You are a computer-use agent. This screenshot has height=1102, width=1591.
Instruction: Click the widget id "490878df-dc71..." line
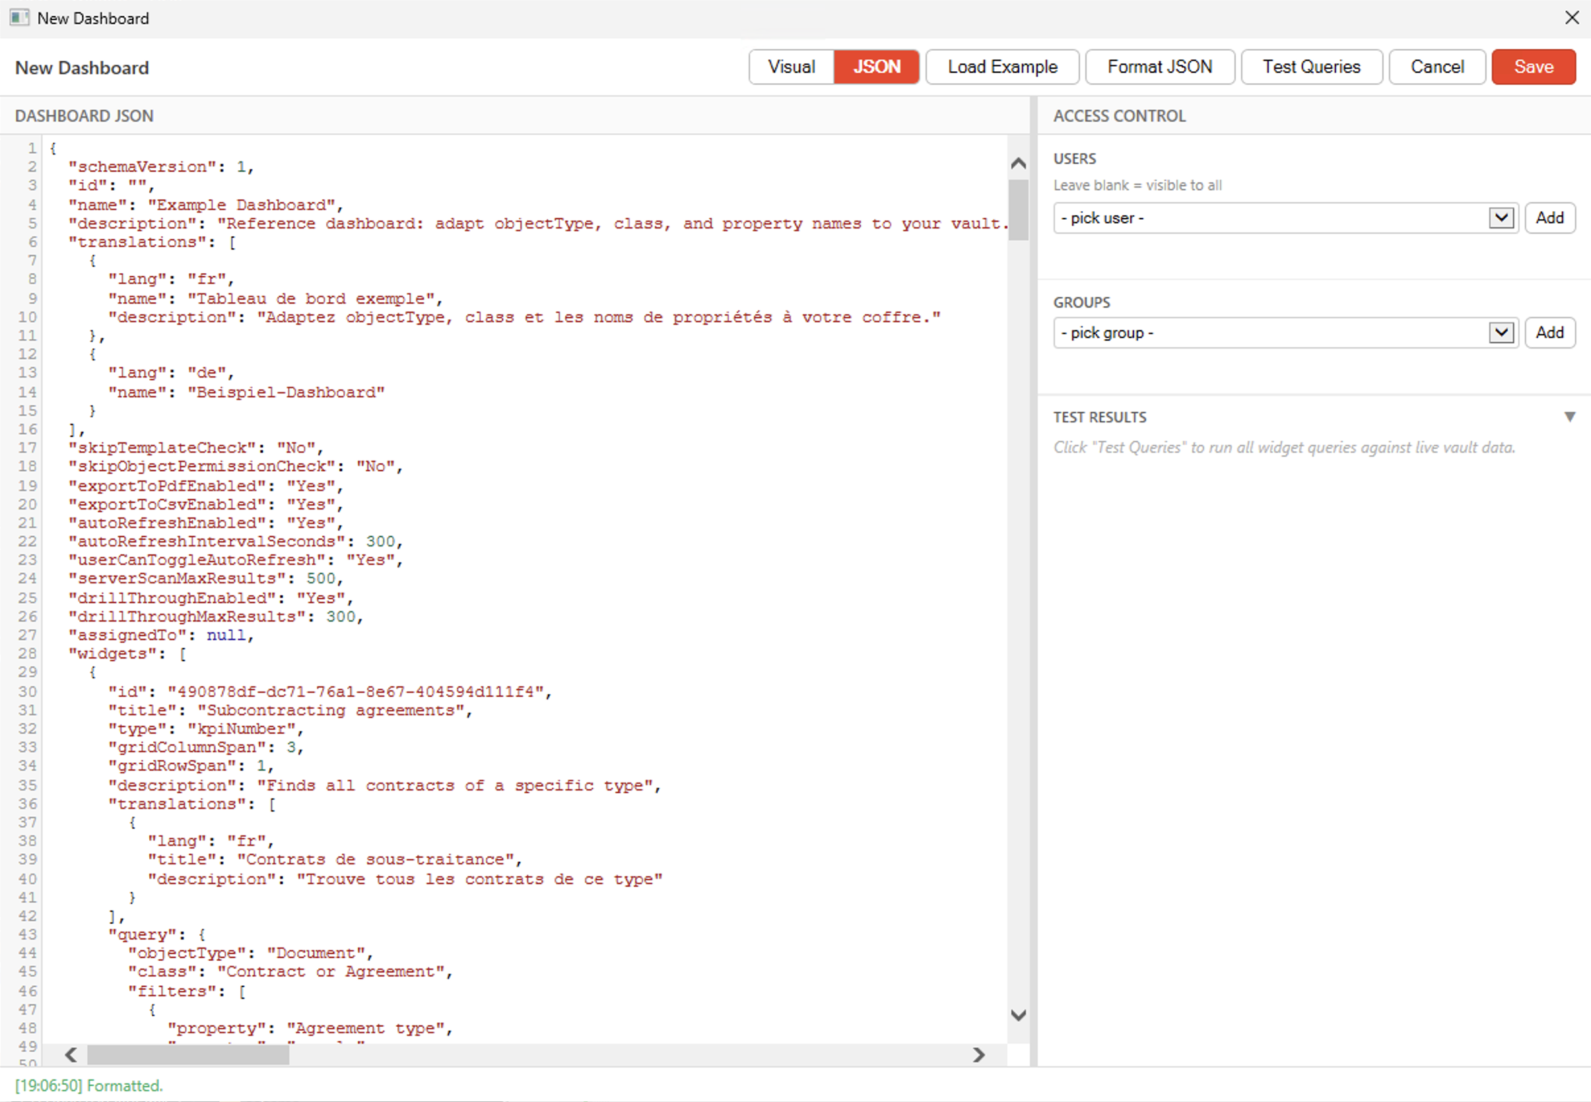(x=329, y=692)
